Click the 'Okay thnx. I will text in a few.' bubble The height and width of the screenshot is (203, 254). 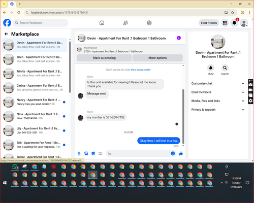point(158,141)
